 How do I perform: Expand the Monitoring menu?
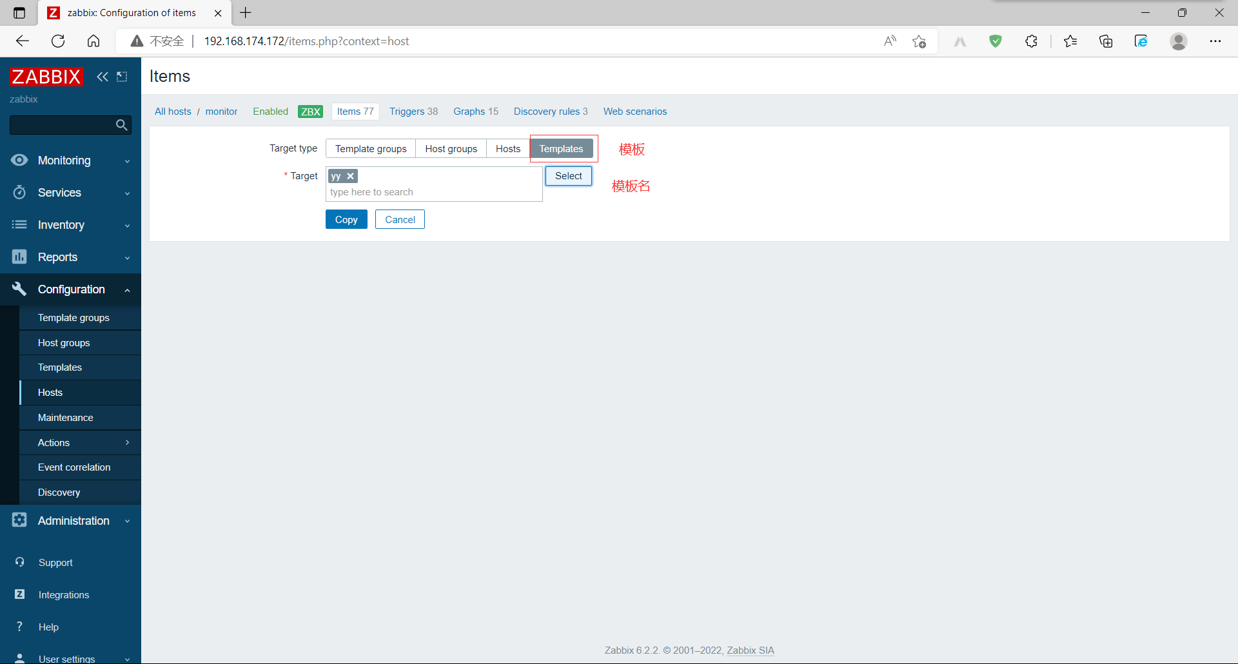coord(127,161)
